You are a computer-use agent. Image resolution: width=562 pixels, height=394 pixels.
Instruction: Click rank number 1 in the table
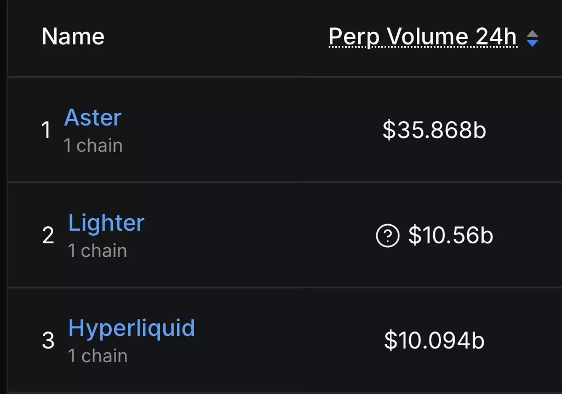46,130
